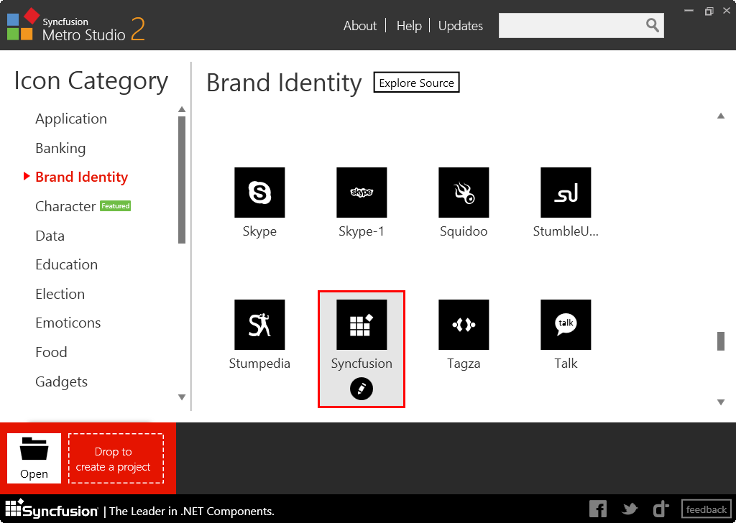Image resolution: width=736 pixels, height=523 pixels.
Task: Select the Food category
Action: click(x=51, y=352)
